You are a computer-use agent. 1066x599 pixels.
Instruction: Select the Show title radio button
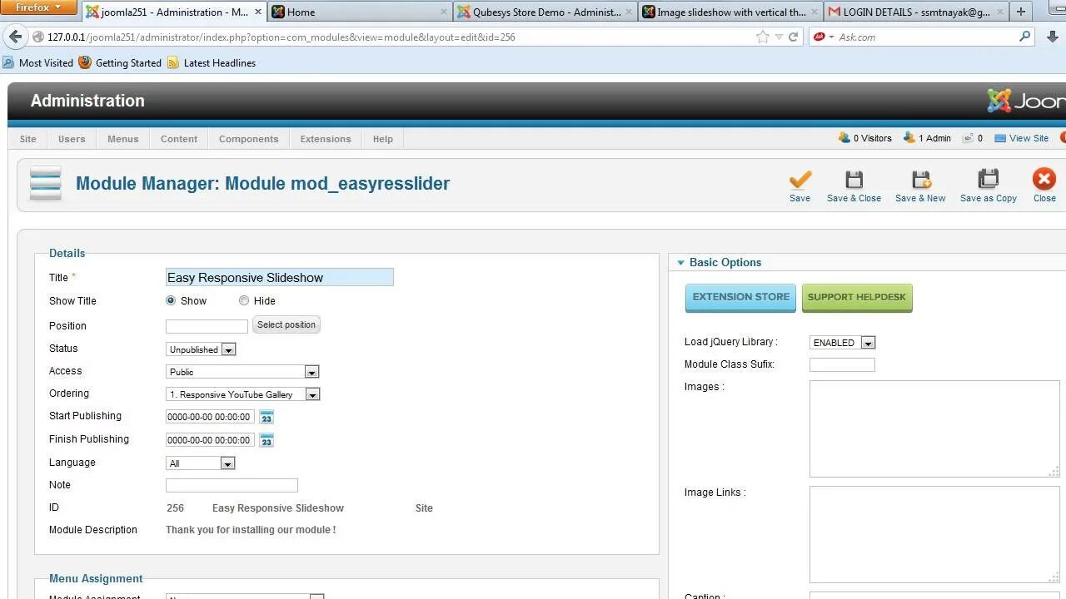(x=171, y=300)
